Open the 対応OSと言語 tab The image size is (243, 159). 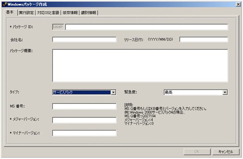pos(48,13)
